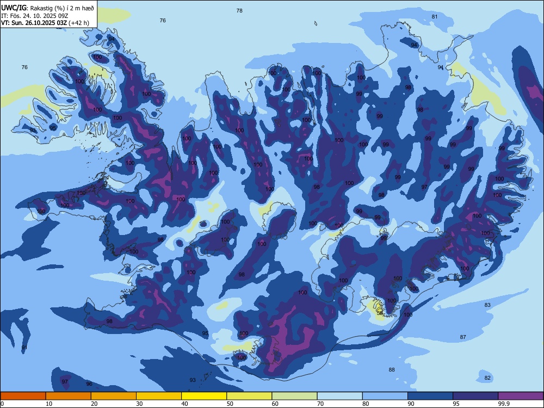Click the title line 'UWC/IG: Rakastig (%) í 2 m hæð'

[x=47, y=8]
